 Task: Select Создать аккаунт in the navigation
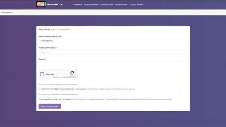point(136,5)
